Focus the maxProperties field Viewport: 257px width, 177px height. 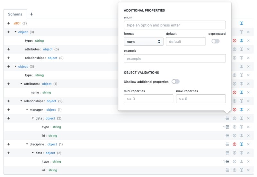click(201, 99)
